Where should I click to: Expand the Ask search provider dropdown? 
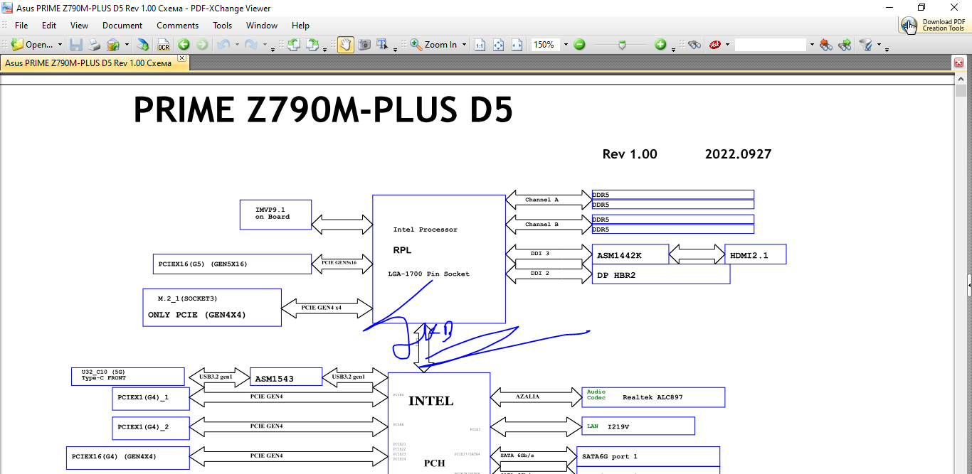click(727, 45)
